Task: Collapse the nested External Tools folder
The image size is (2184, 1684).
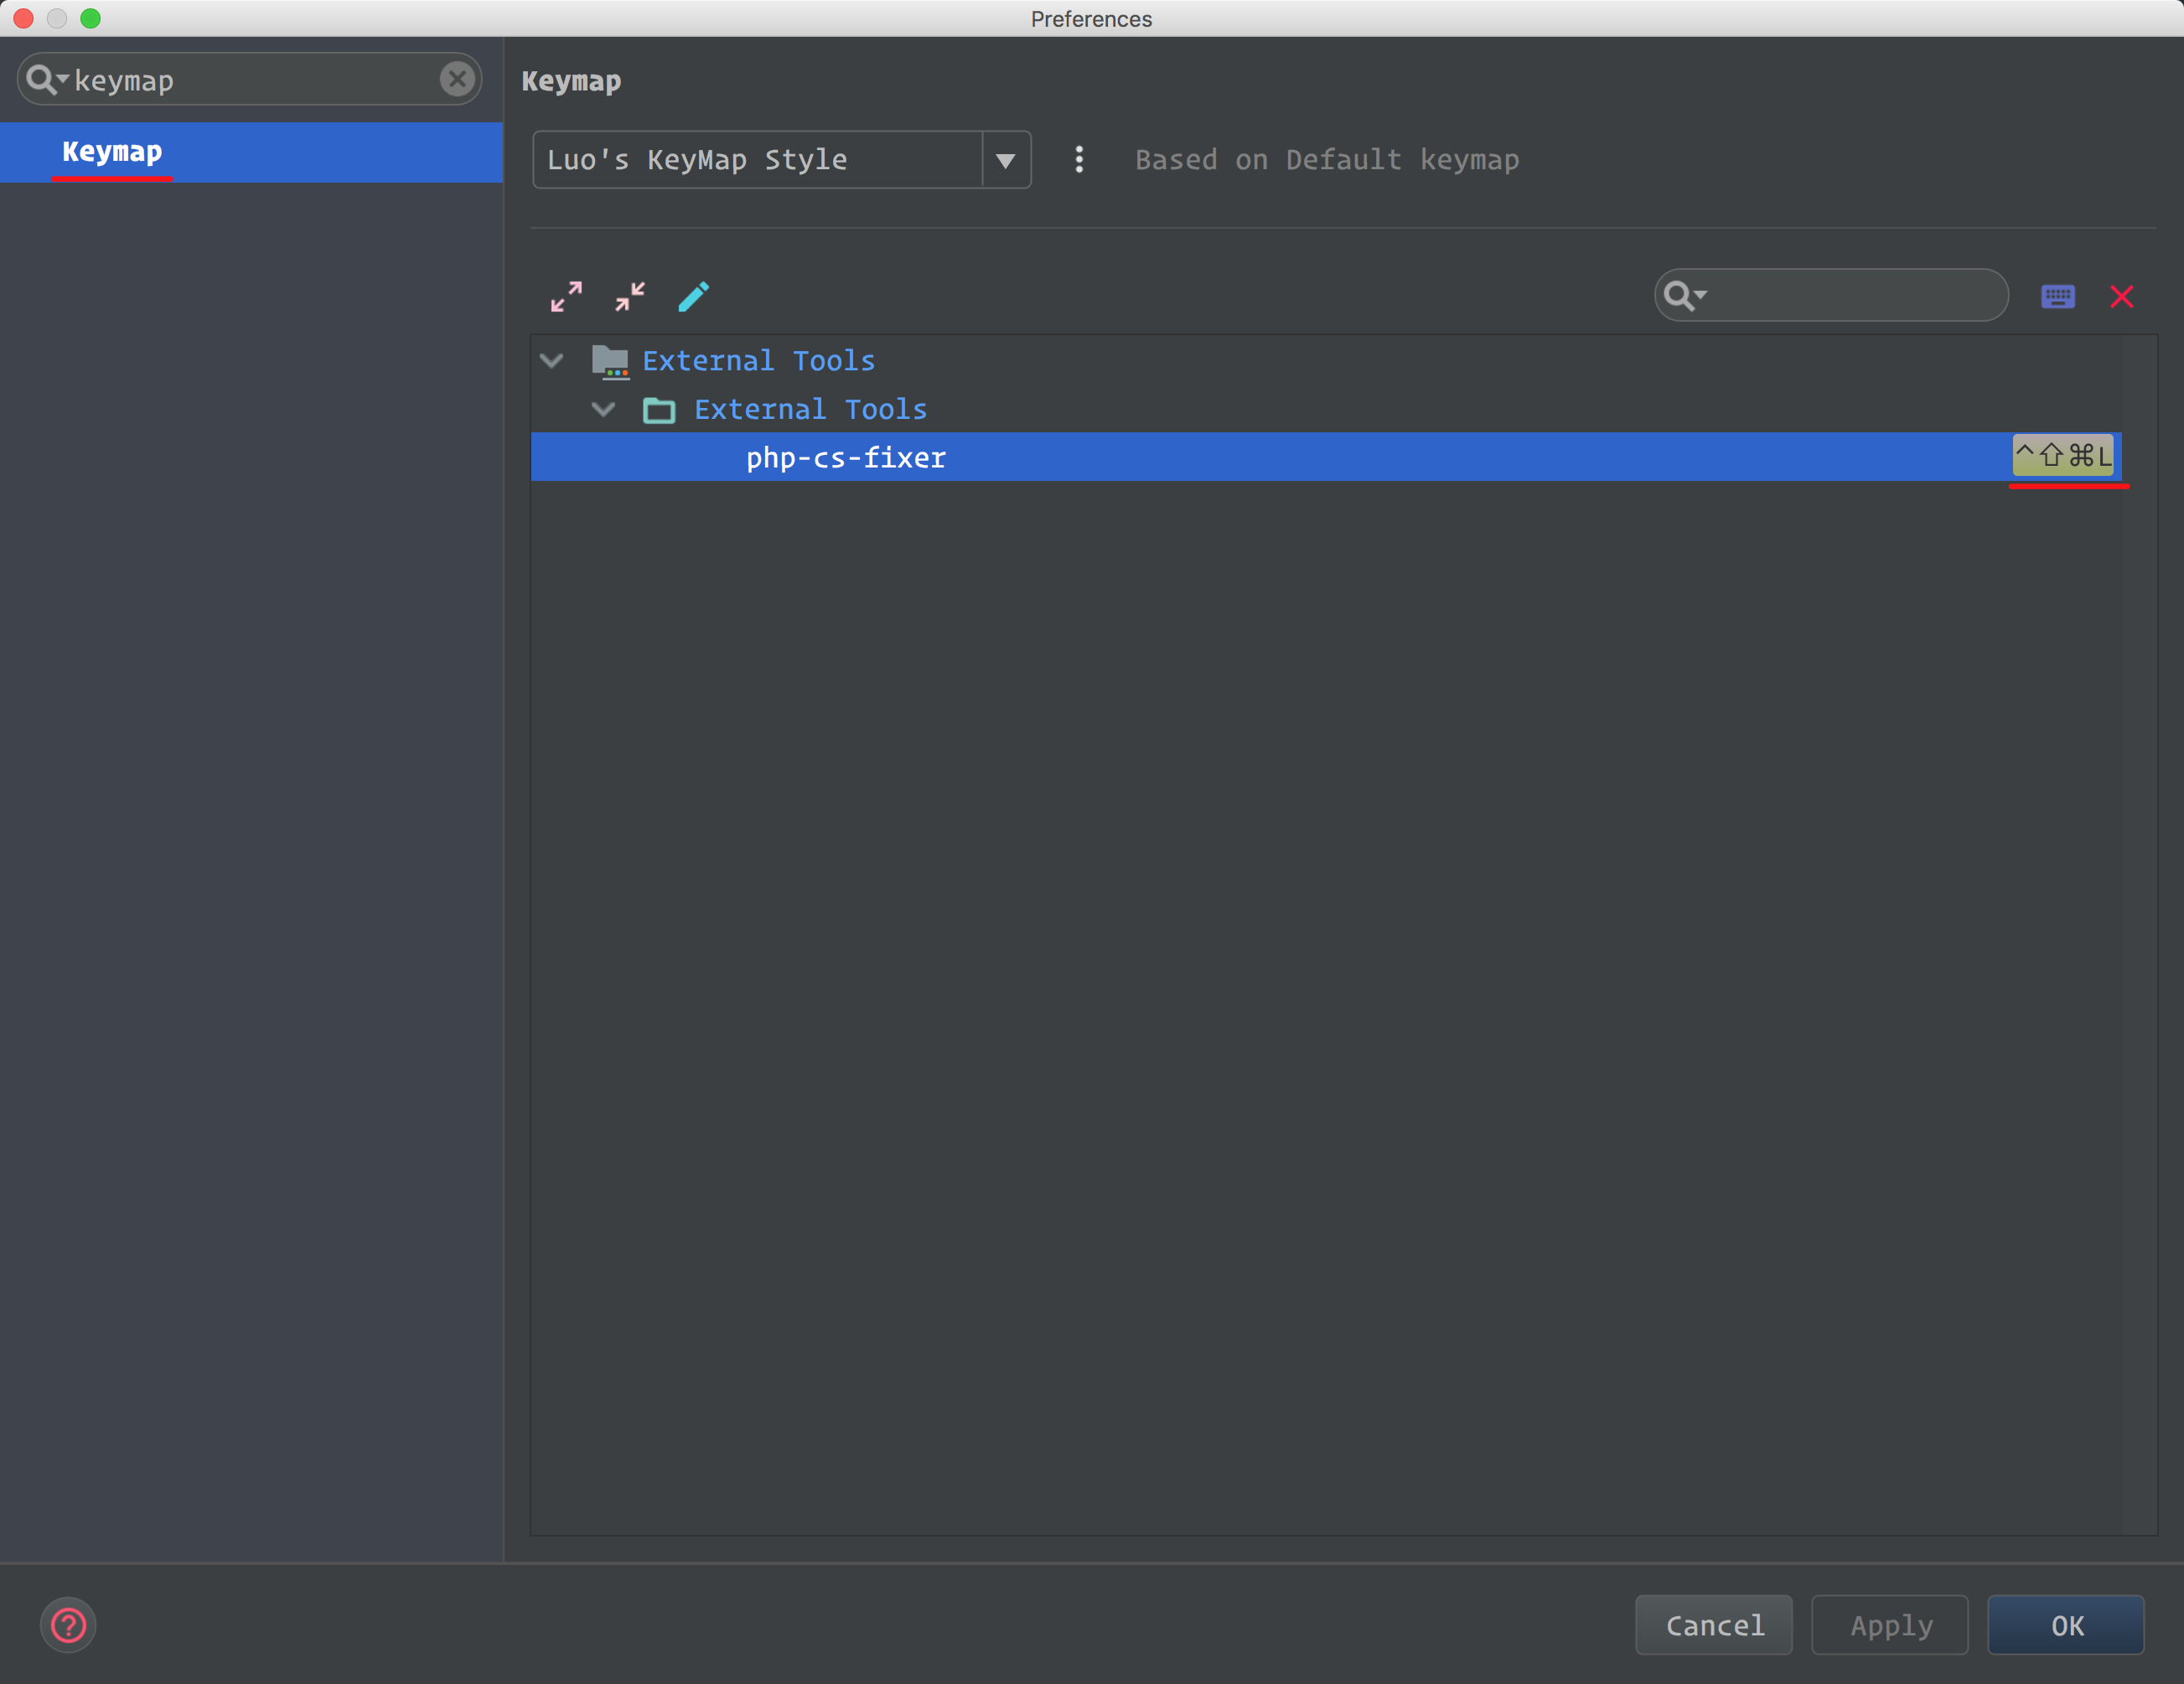Action: coord(604,410)
